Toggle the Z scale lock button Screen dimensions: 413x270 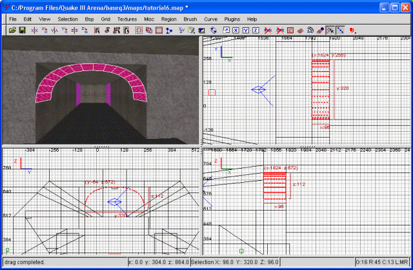tap(256, 30)
